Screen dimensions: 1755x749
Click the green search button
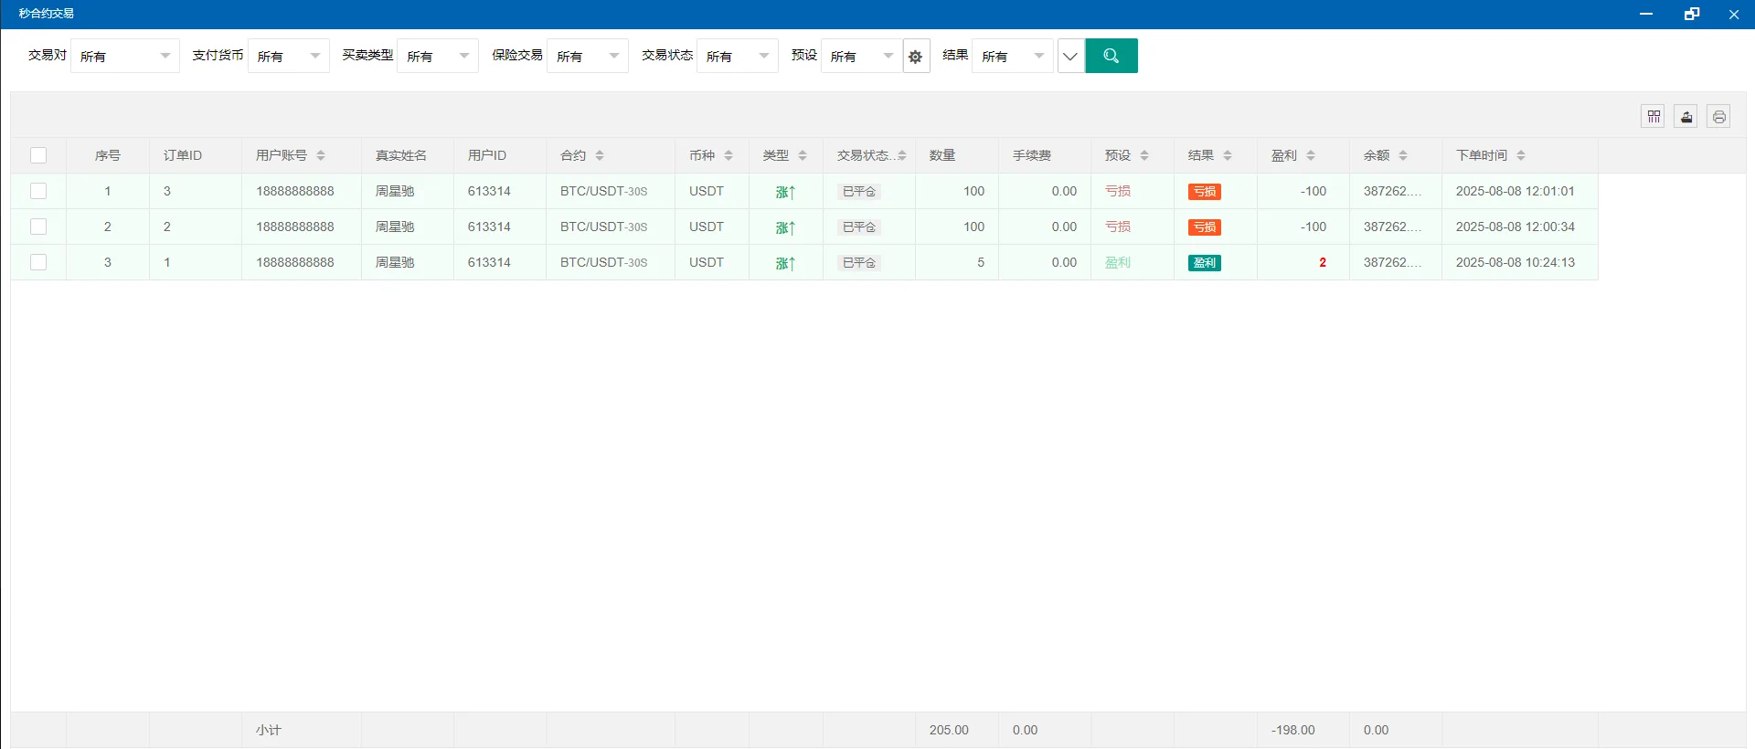point(1111,56)
